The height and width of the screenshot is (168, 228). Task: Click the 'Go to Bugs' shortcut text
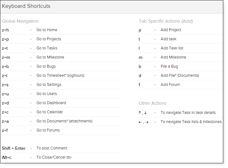(46, 66)
